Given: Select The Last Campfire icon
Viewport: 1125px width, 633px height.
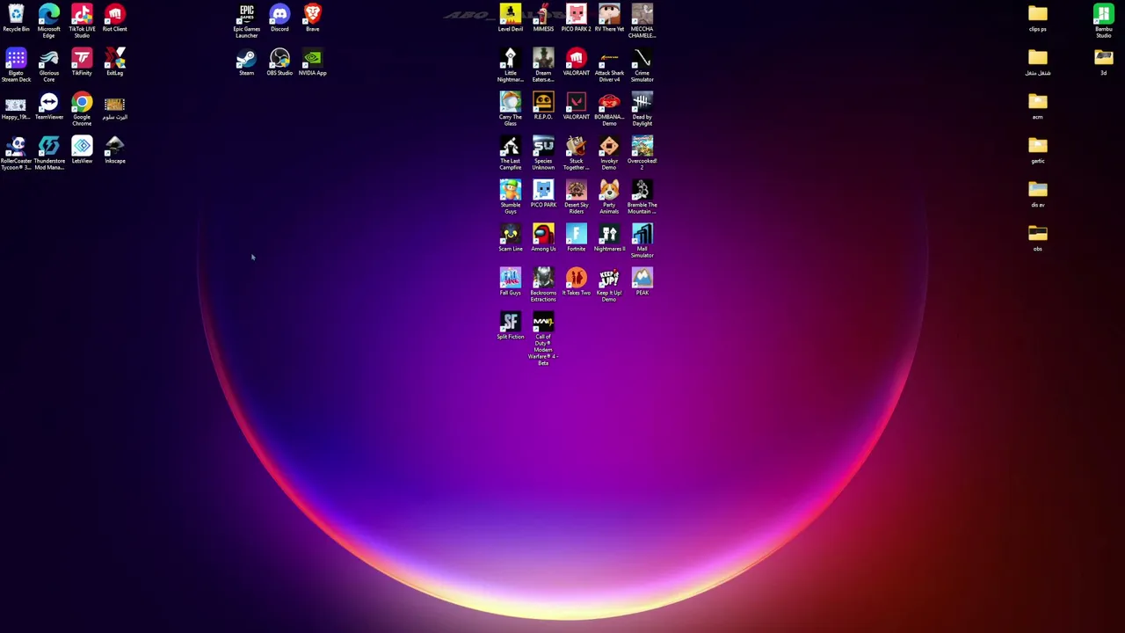Looking at the screenshot, I should pyautogui.click(x=511, y=152).
